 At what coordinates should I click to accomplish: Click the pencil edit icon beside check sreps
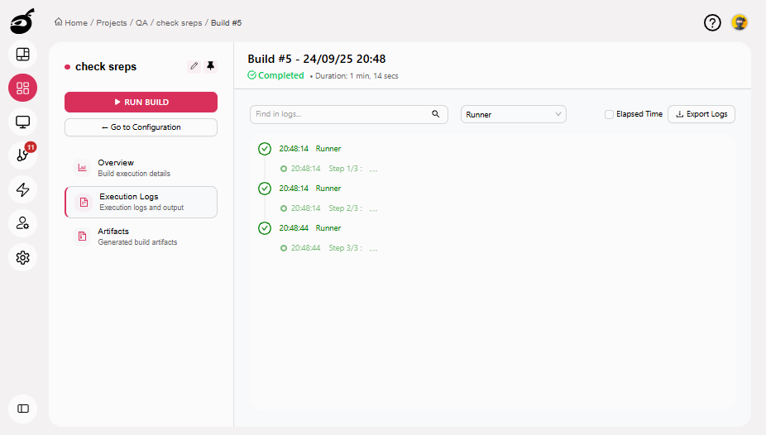[x=194, y=66]
